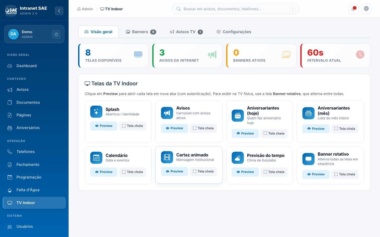Click the slash shortcut badge in the search field
Screen dimensions: 380x237
[293, 9]
